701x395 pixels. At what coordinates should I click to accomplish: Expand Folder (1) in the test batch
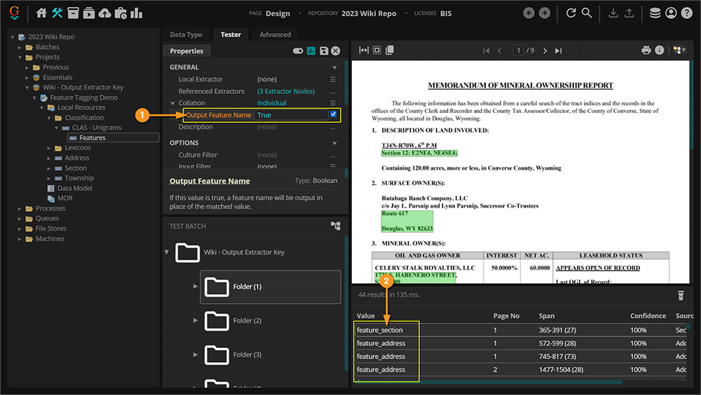point(196,287)
